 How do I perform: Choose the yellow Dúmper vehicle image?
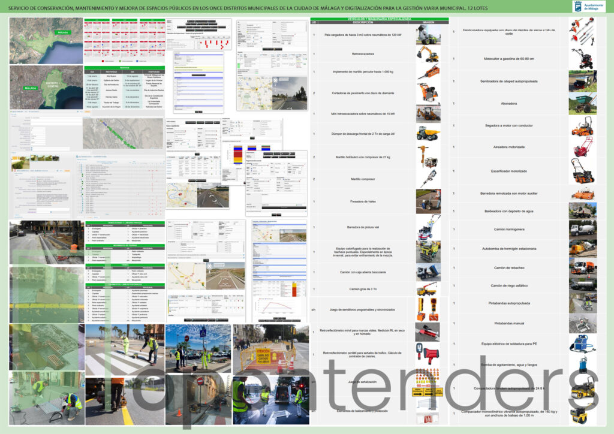tap(428, 134)
